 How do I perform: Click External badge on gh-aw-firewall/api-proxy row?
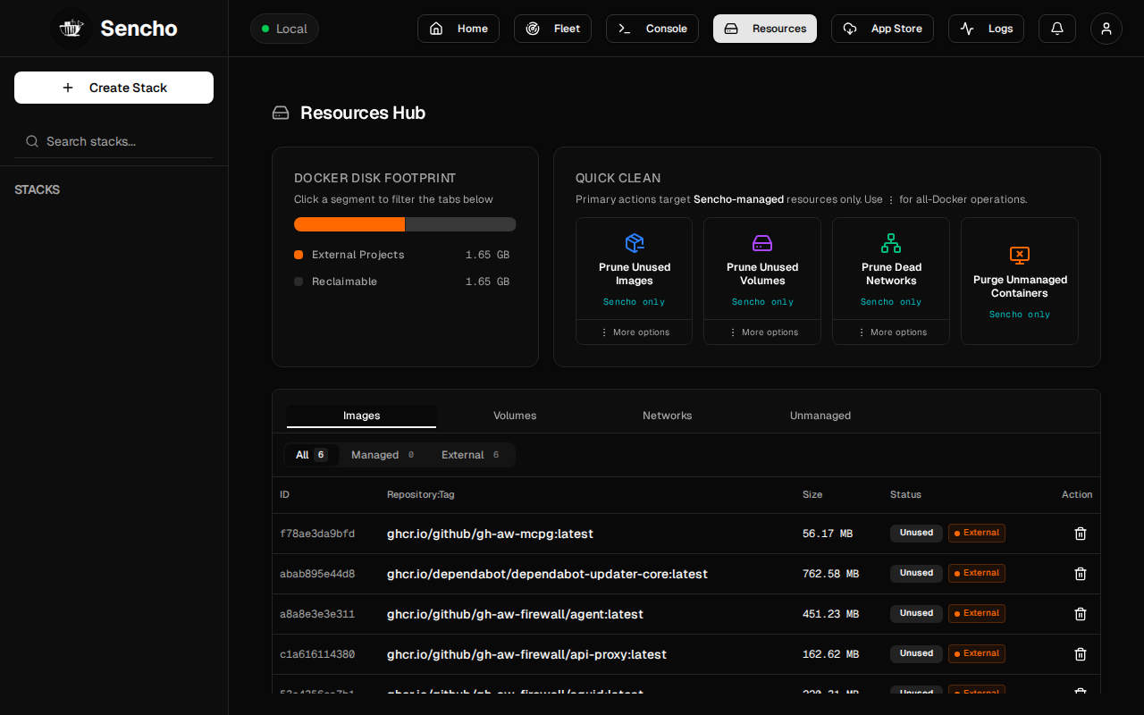(x=977, y=653)
